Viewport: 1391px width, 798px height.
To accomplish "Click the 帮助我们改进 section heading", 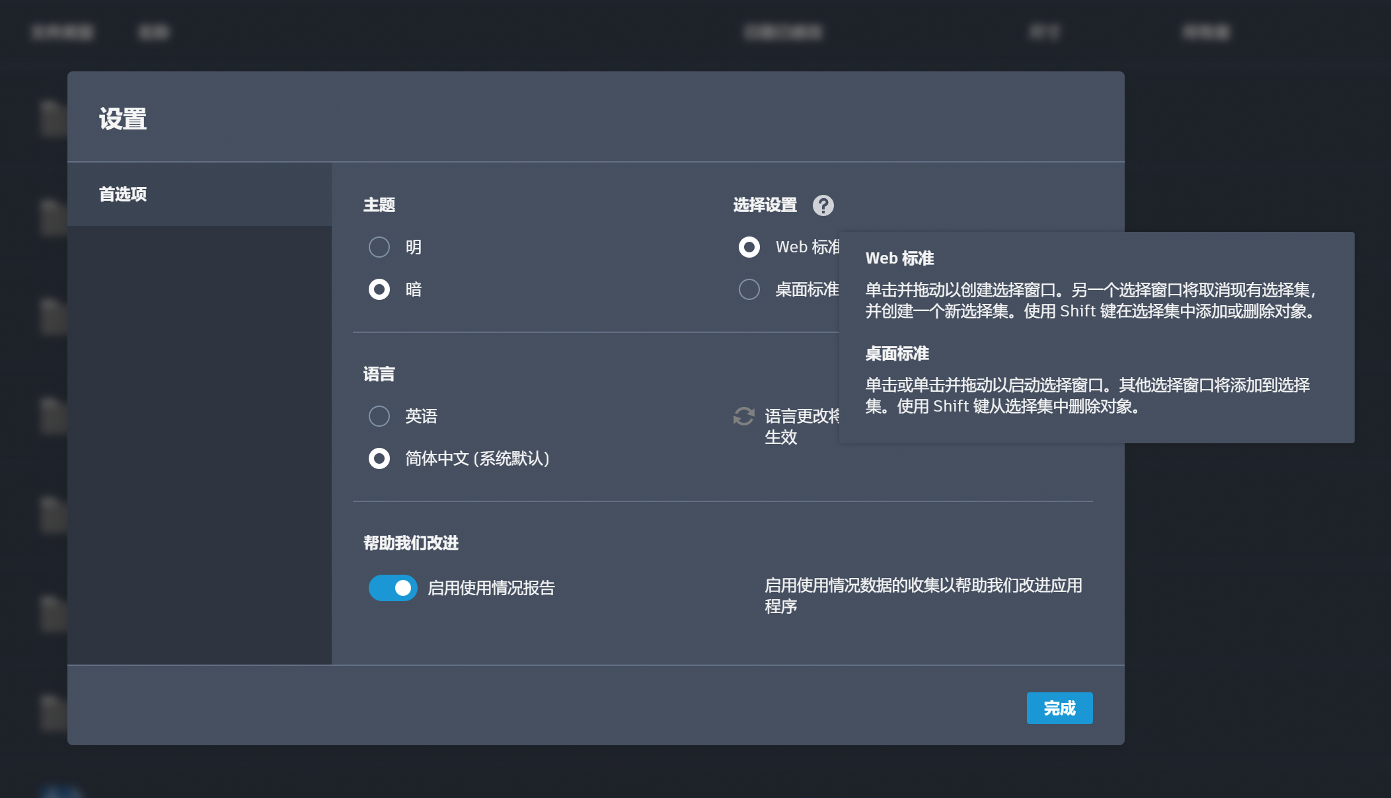I will [x=411, y=543].
